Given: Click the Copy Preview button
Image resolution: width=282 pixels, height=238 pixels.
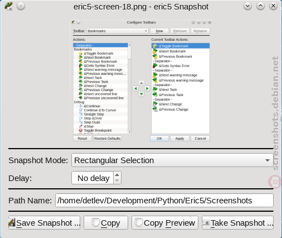Looking at the screenshot, I should (x=165, y=223).
